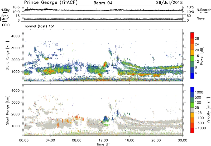Click the '04:00' time tick label
Image resolution: width=211 pixels, height=146 pixels.
(50, 140)
